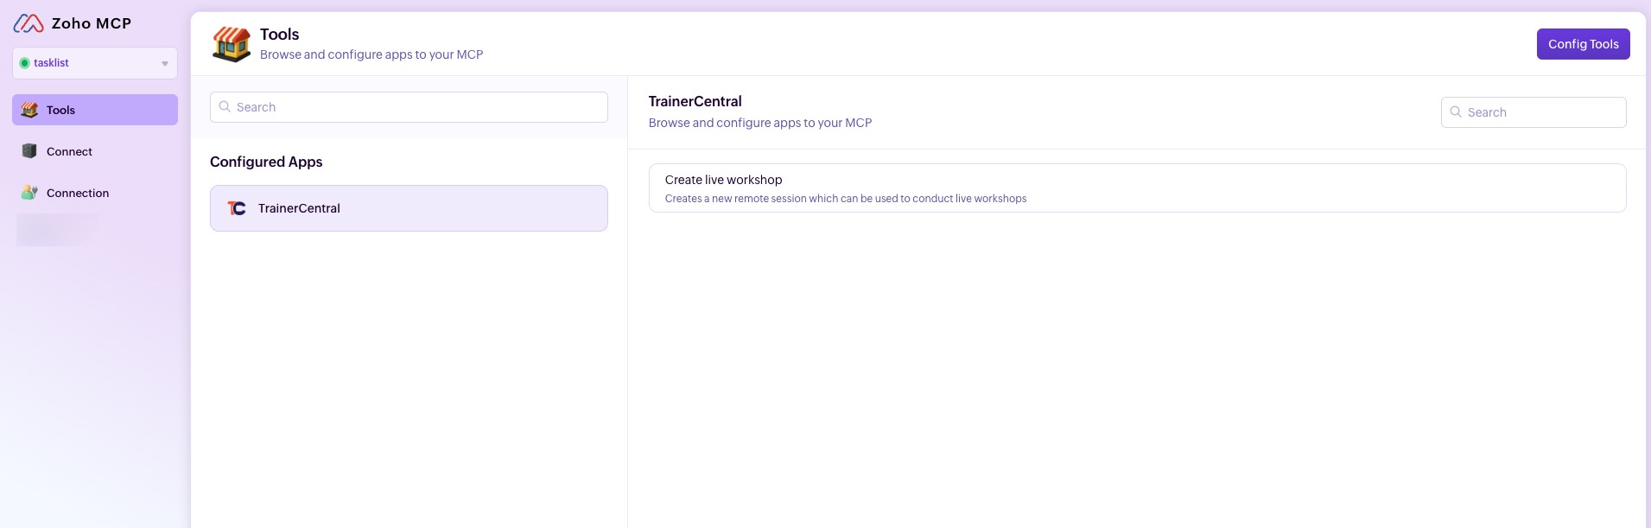1651x528 pixels.
Task: Click the Tools shop icon in sidebar
Action: click(29, 110)
